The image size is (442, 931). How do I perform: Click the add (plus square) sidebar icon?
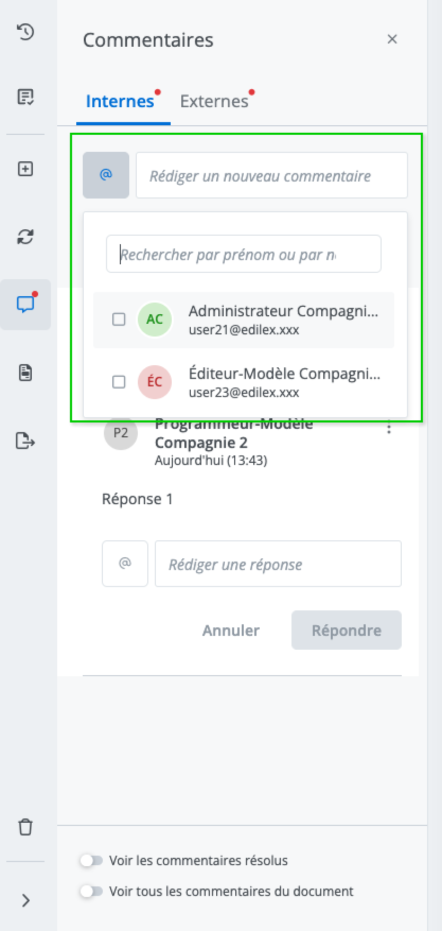point(25,169)
